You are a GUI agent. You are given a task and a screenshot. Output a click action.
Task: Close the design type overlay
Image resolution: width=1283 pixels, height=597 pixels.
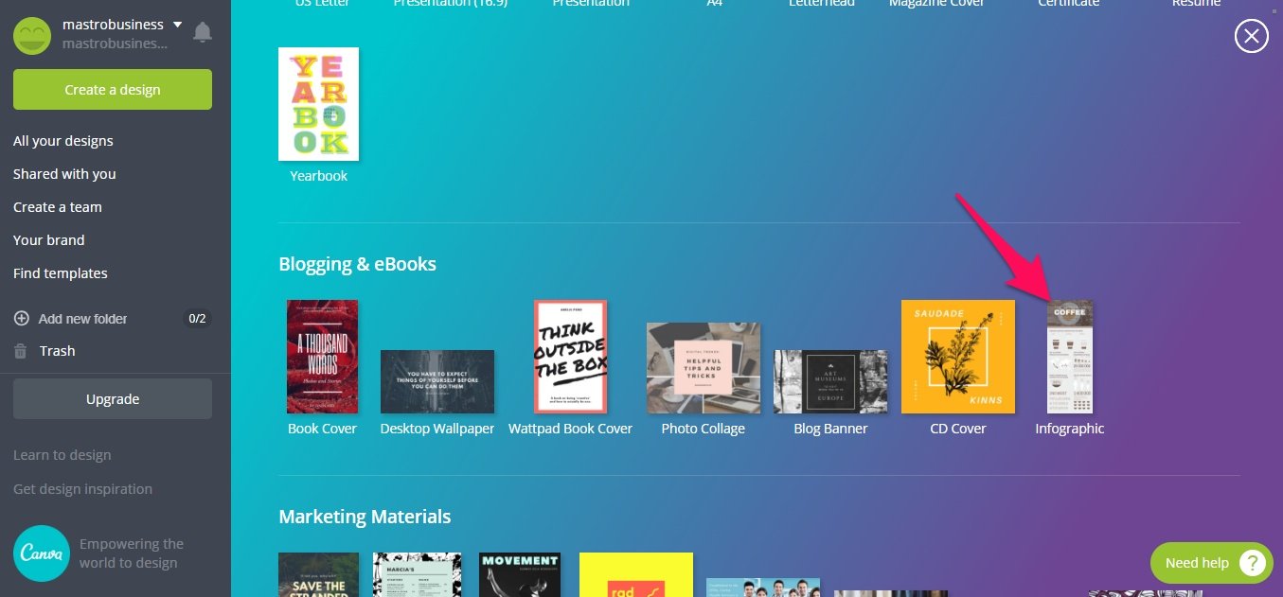pyautogui.click(x=1252, y=36)
